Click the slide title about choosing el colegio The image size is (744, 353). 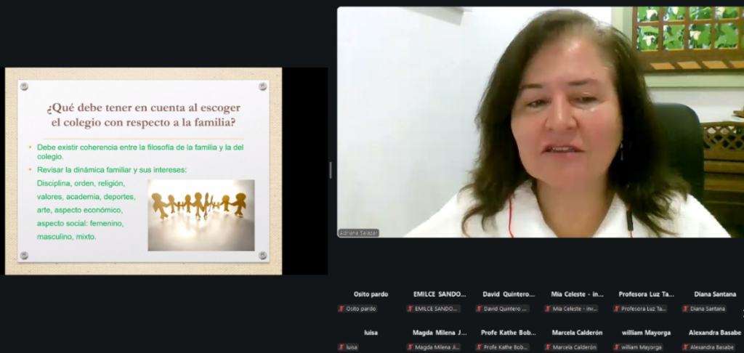[143, 115]
